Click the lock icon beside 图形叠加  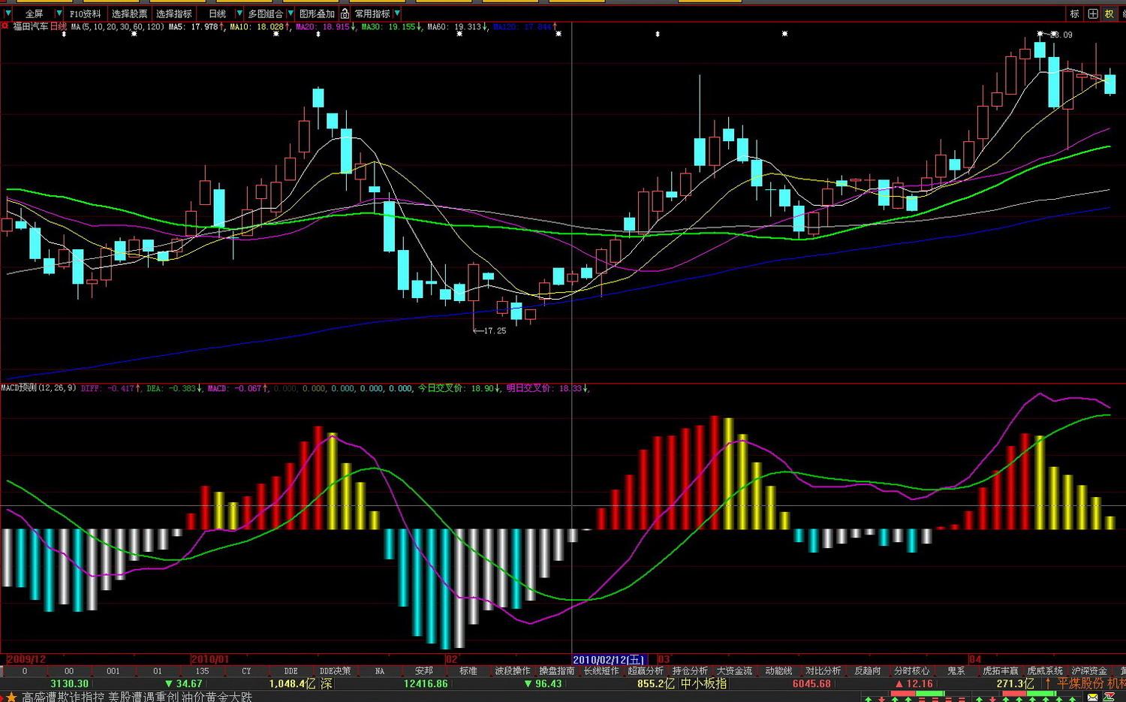(345, 14)
